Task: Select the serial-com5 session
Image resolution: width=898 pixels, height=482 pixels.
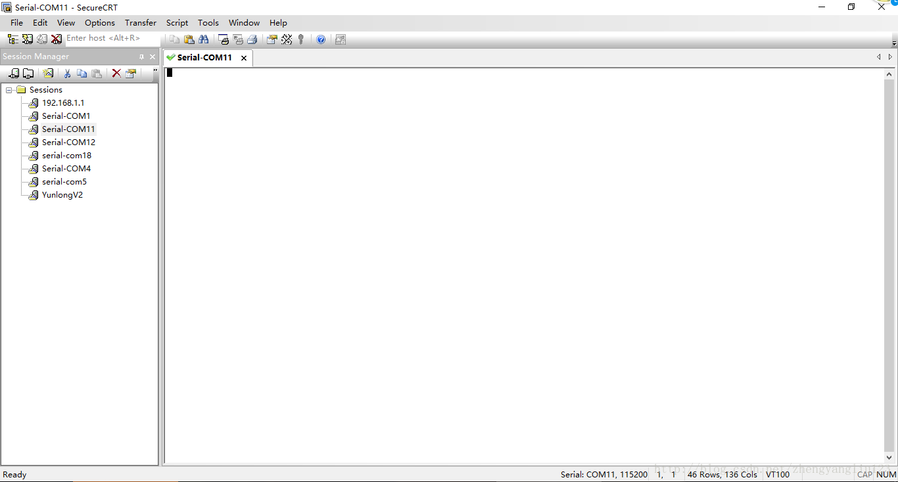Action: [64, 182]
